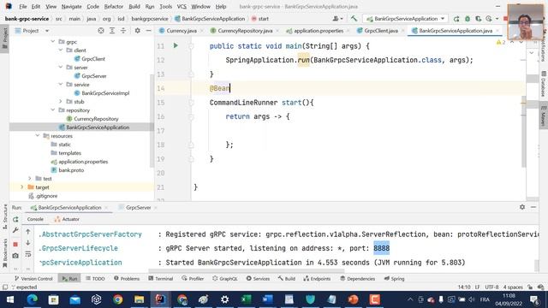Rerun BankGrpcServiceApplication in the Run panel
The height and width of the screenshot is (308, 548).
[x=15, y=219]
